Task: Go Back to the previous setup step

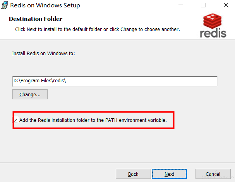Action: (x=133, y=174)
